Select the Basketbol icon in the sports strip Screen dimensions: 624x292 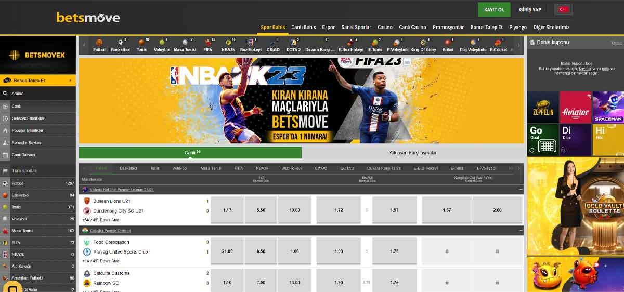tap(120, 45)
